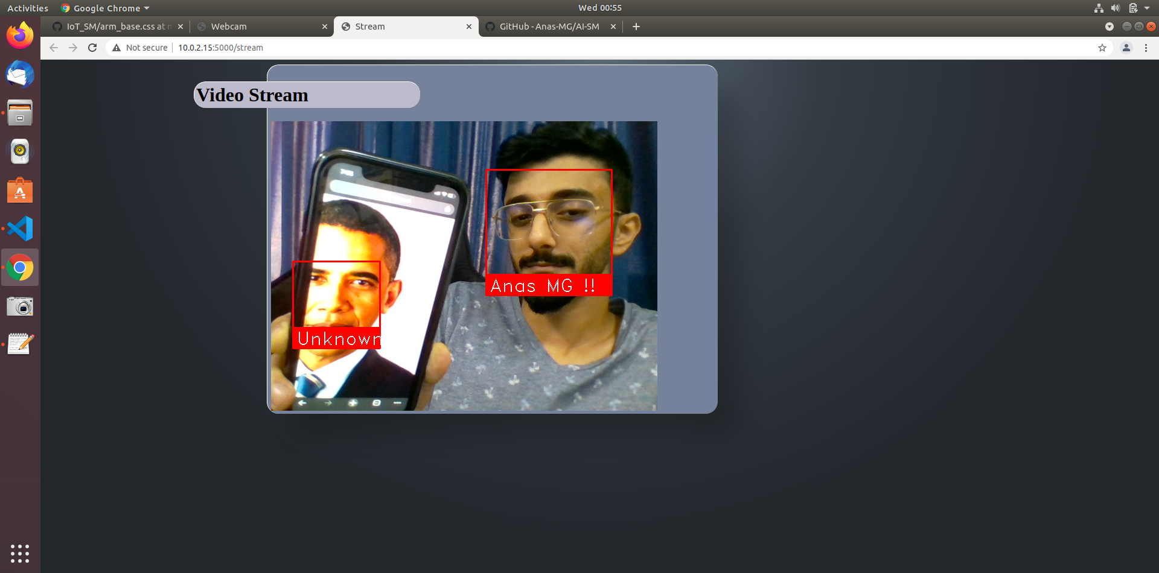1159x573 pixels.
Task: Open the GitHub Anas-MG/AI-SM tab
Action: pos(548,27)
